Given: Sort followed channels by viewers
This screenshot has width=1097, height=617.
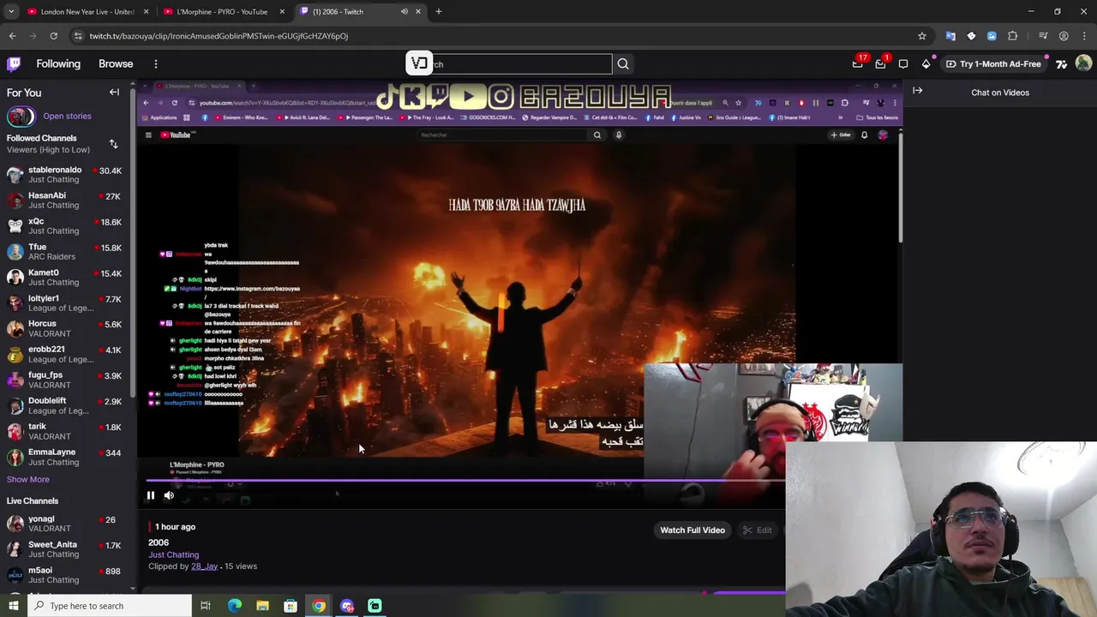Looking at the screenshot, I should tap(113, 144).
